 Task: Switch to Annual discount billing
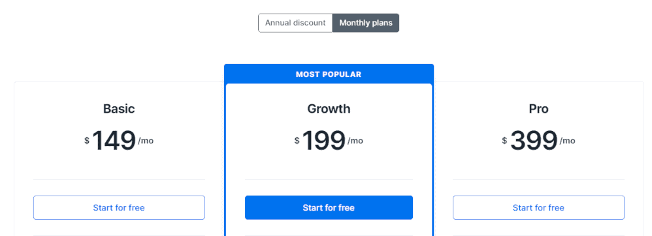pyautogui.click(x=295, y=23)
